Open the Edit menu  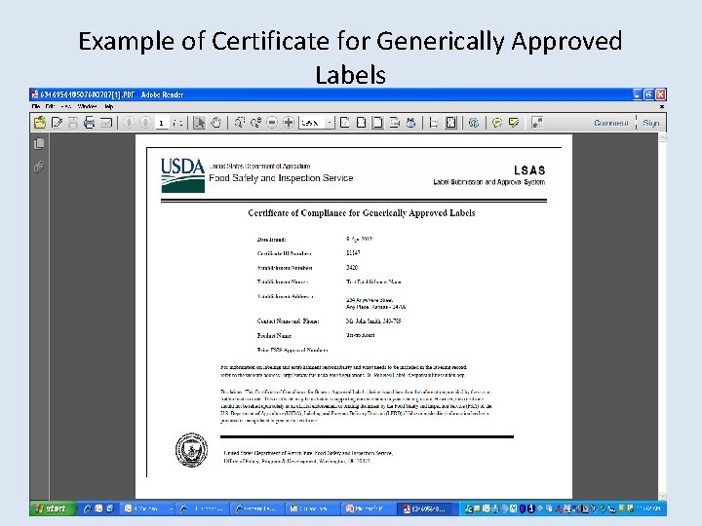pyautogui.click(x=50, y=106)
